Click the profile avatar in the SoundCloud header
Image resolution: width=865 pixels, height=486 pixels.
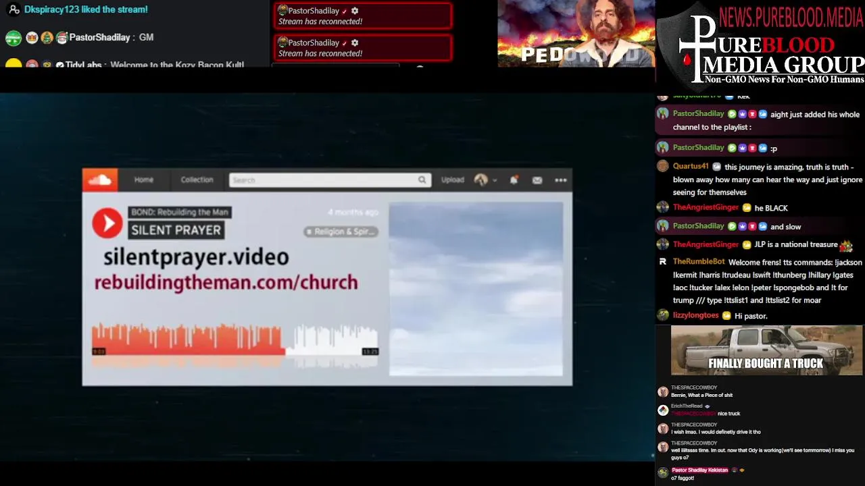pyautogui.click(x=481, y=180)
